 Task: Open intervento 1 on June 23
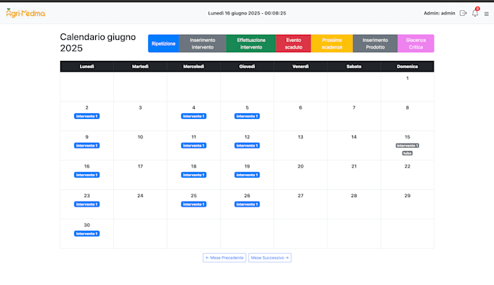pos(86,205)
